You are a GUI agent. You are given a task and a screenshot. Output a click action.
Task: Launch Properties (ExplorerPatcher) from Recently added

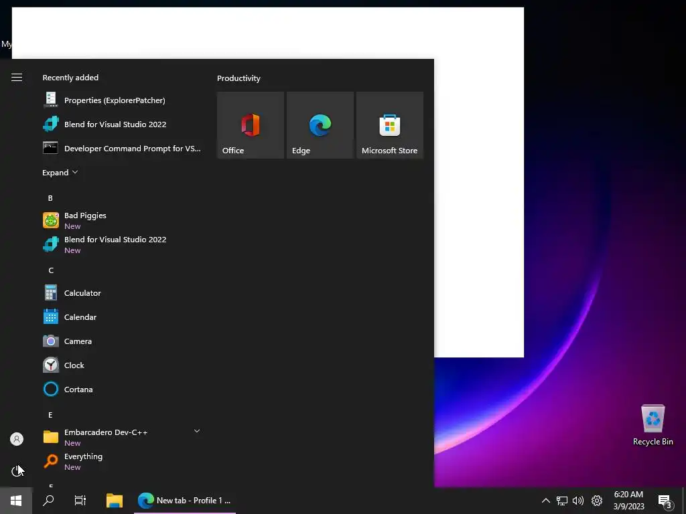pyautogui.click(x=122, y=100)
